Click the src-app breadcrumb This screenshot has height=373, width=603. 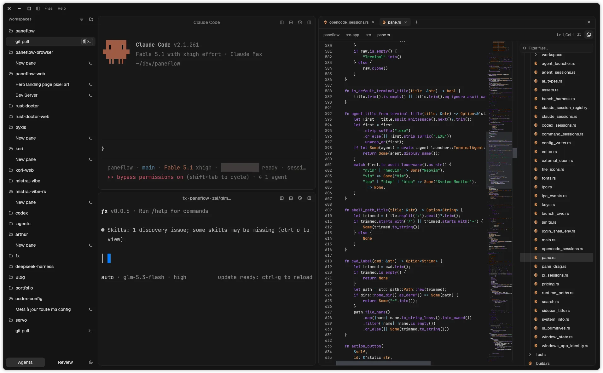tap(352, 35)
